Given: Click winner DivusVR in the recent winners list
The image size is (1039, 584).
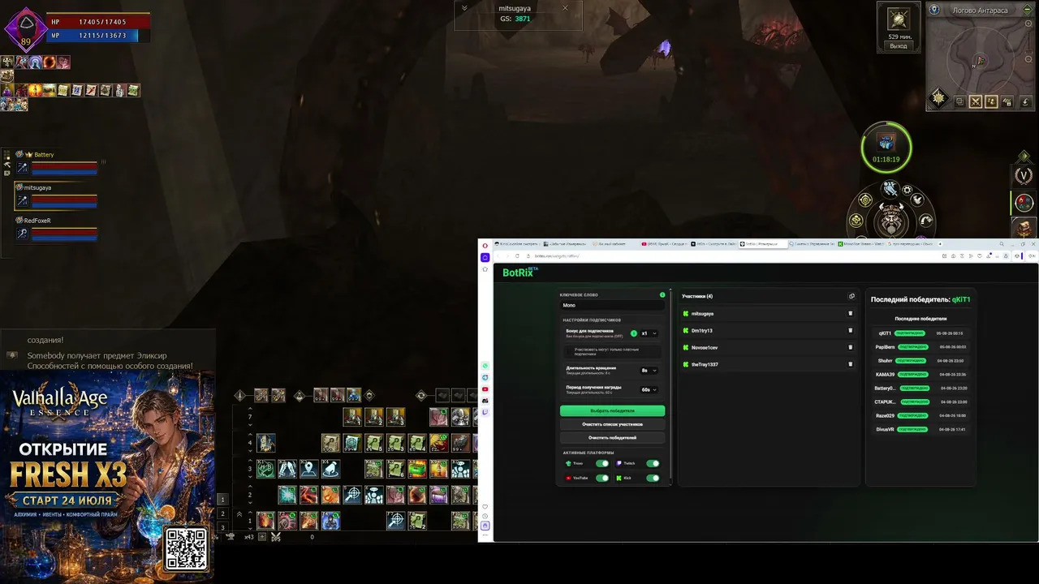Looking at the screenshot, I should (885, 429).
